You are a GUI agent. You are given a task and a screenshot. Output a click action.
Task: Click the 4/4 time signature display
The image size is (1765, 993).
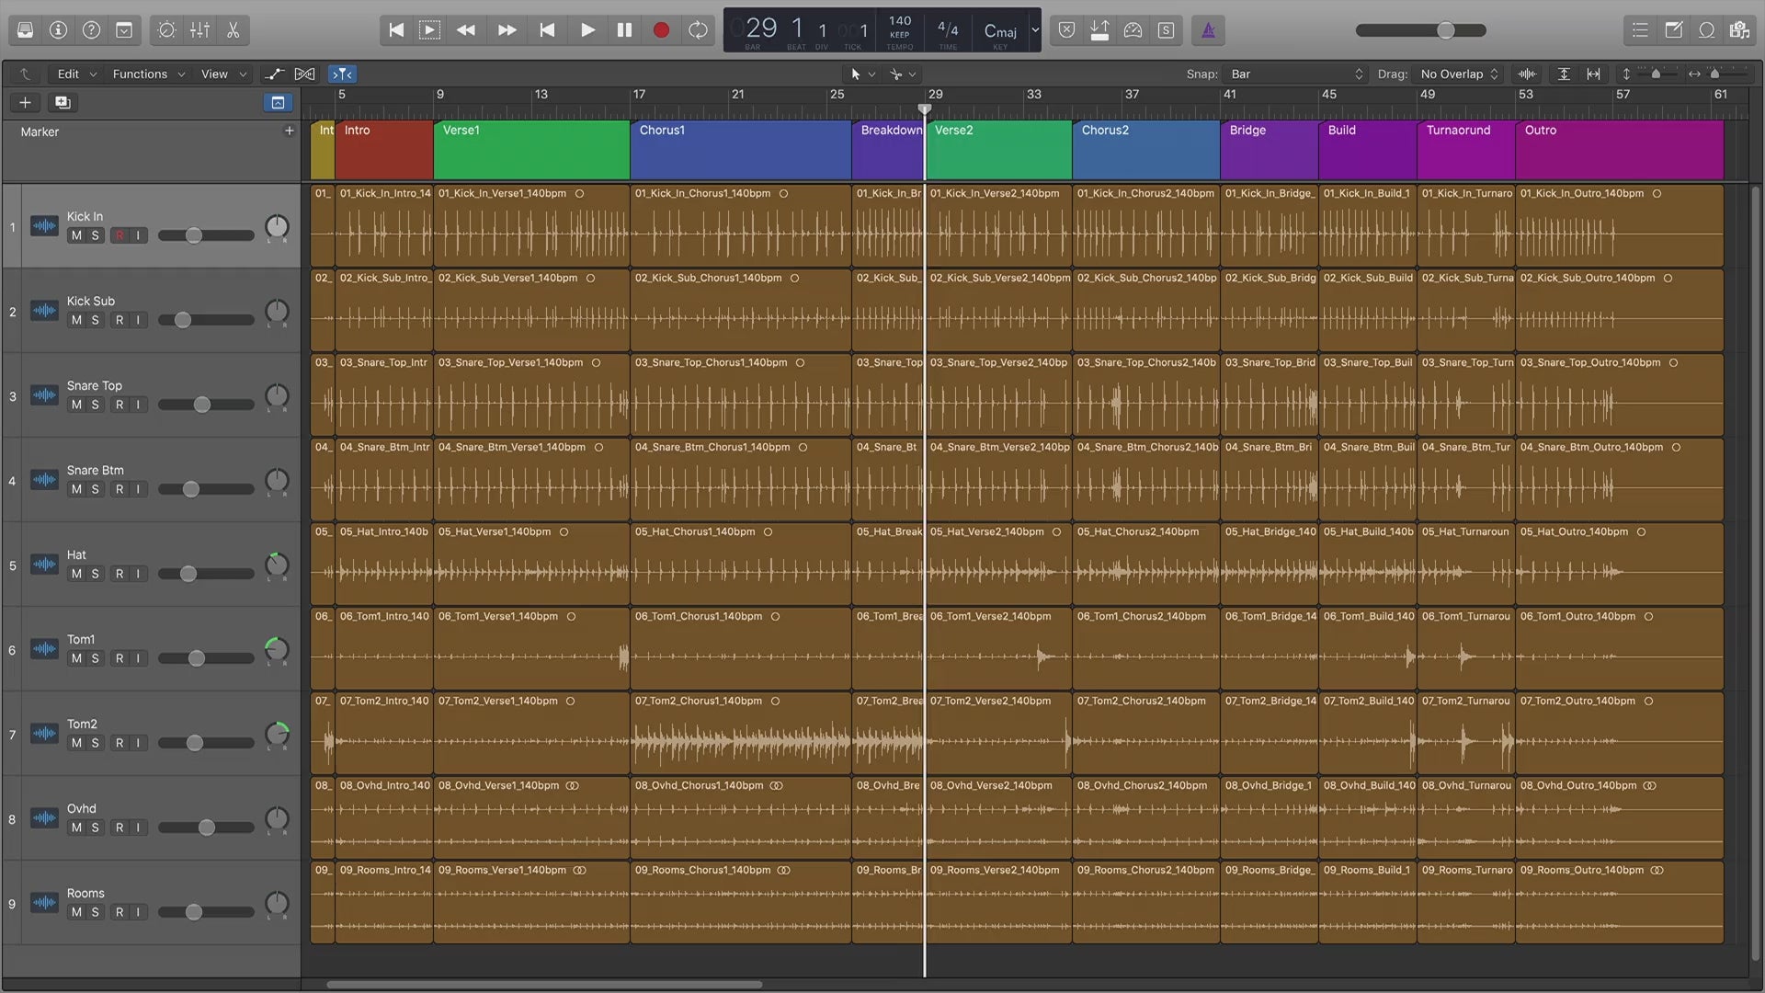tap(947, 29)
